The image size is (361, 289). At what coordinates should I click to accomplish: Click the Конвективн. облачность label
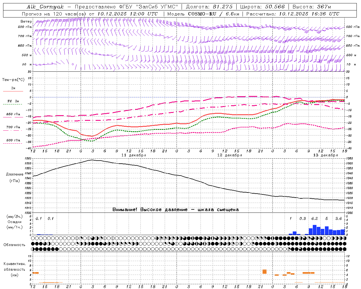click(x=14, y=267)
